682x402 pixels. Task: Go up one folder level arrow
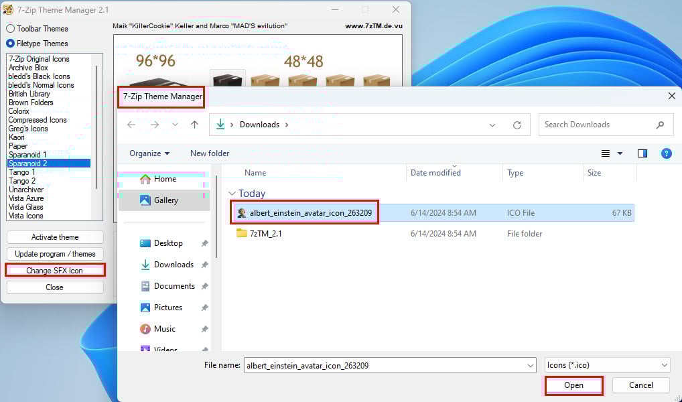pyautogui.click(x=194, y=125)
